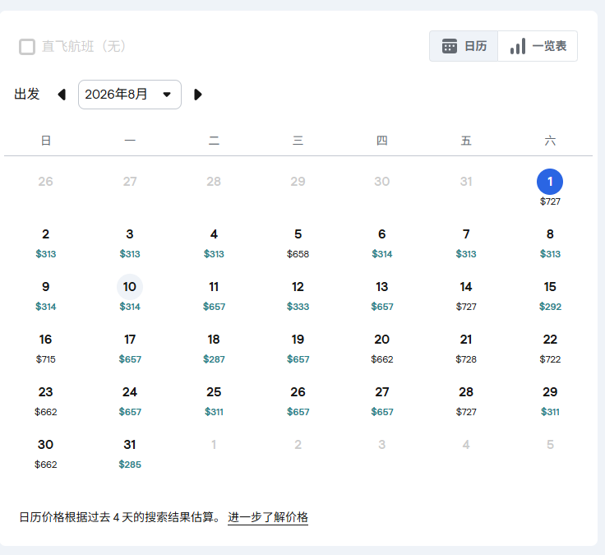Expand month selector using its caret arrow

tap(168, 95)
